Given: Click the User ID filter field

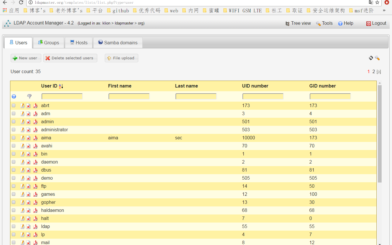Looking at the screenshot, I should point(62,96).
